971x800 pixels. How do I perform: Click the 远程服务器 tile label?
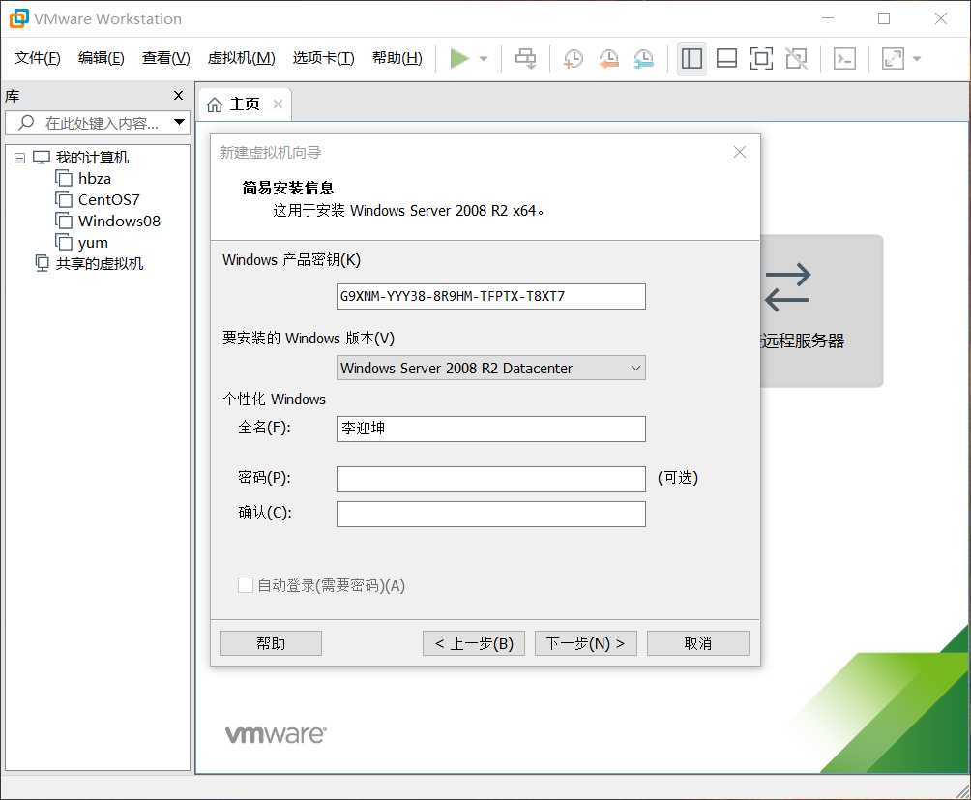coord(803,341)
